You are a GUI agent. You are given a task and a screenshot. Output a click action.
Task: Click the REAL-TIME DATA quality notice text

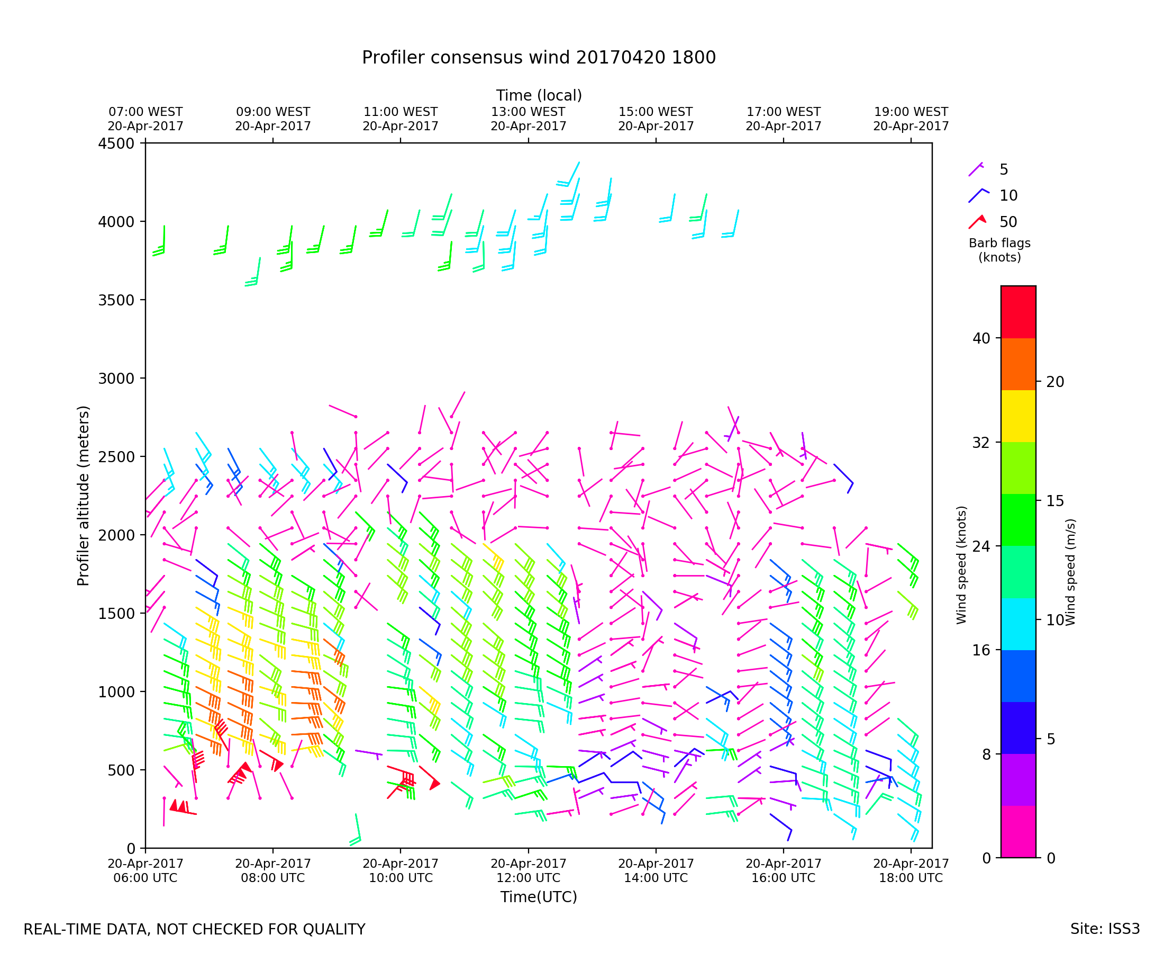[194, 929]
